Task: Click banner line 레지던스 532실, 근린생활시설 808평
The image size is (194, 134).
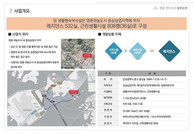Action: pos(96,26)
